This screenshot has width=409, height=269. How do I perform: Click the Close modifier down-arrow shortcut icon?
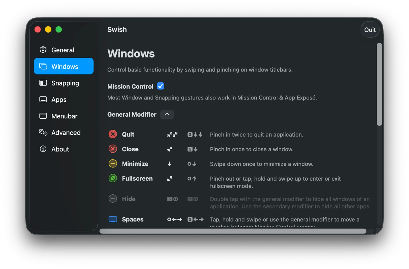coord(193,149)
